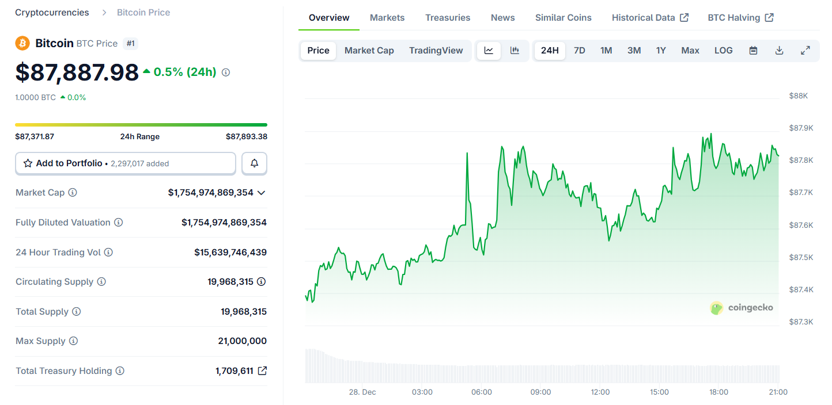The image size is (832, 405).
Task: Click the 24h Range gradient bar
Action: pos(141,124)
